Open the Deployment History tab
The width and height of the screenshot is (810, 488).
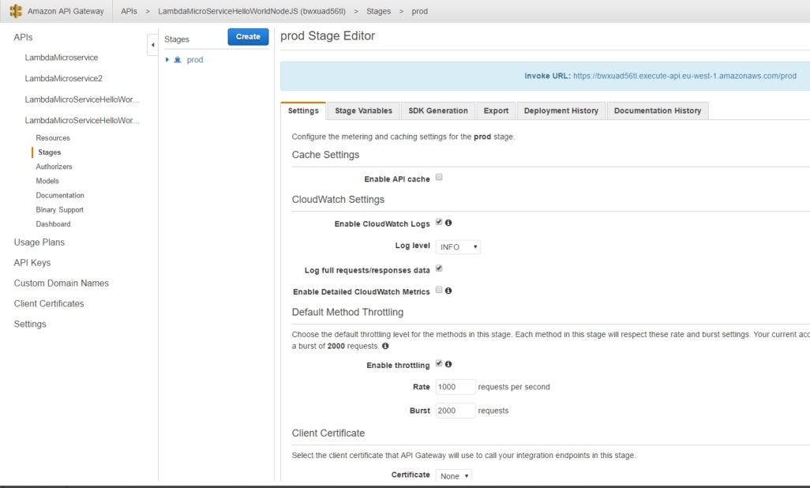(561, 111)
